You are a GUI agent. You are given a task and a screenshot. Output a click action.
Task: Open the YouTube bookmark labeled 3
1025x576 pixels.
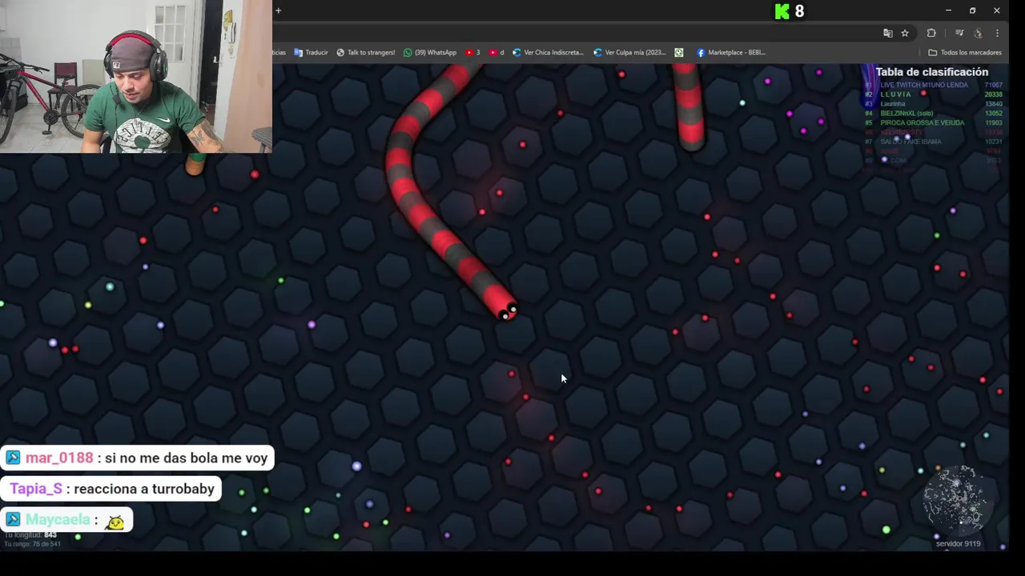tap(472, 52)
